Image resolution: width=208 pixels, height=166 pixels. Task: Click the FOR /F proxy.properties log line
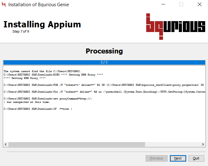point(104,85)
